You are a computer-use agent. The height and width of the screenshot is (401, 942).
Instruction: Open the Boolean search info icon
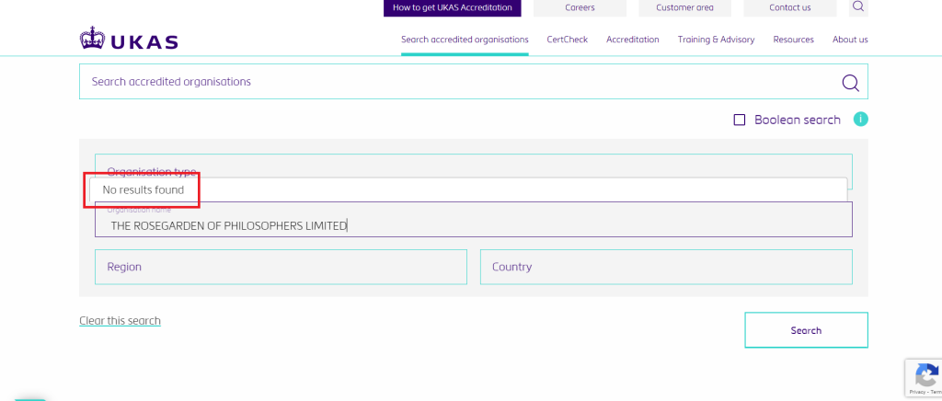tap(860, 119)
